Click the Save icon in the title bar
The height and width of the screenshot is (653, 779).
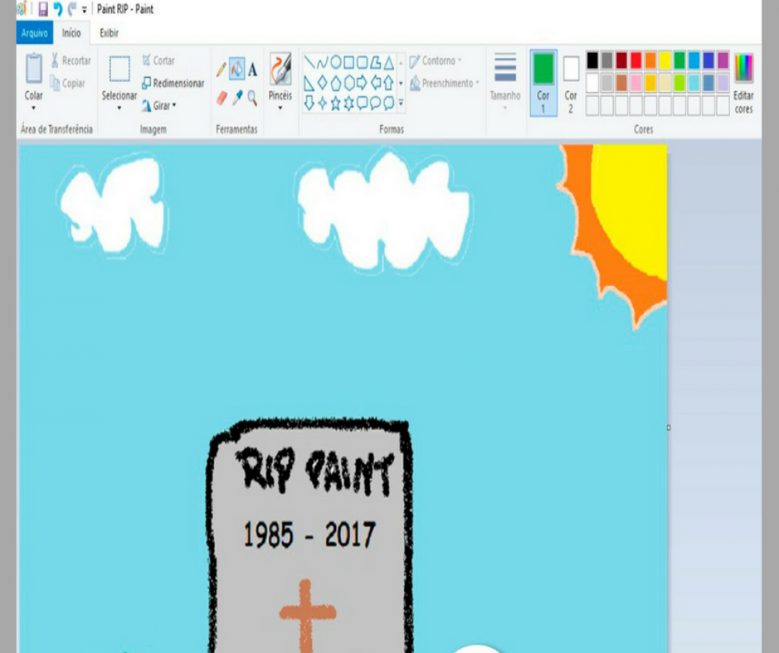coord(43,9)
